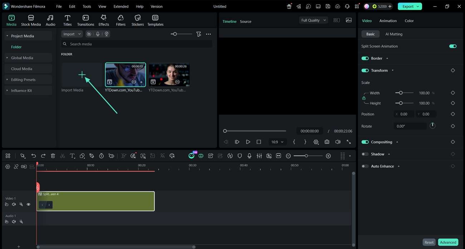Open the audio mixer icon in timeline toolbar

point(259,156)
